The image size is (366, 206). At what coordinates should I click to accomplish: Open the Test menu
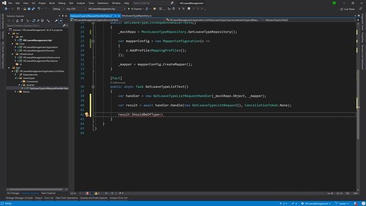click(x=71, y=3)
